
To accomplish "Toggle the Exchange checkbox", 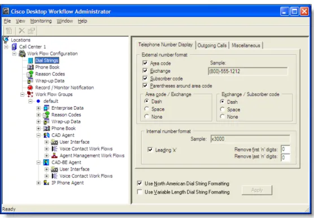I will [145, 71].
